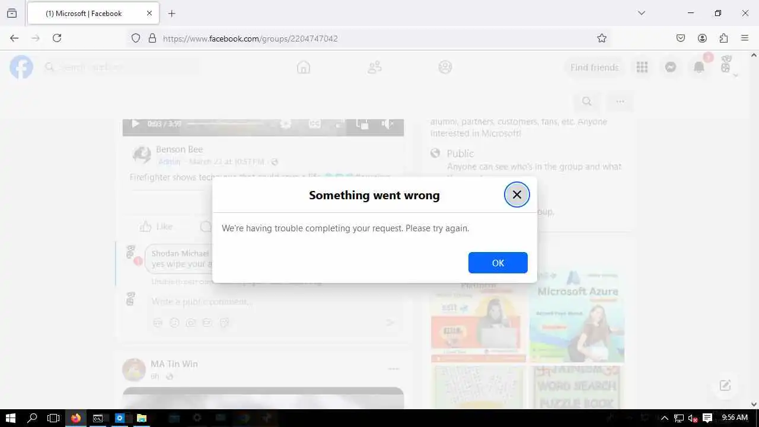Open the Word Search Puzzle Book image
759x427 pixels.
(577, 387)
